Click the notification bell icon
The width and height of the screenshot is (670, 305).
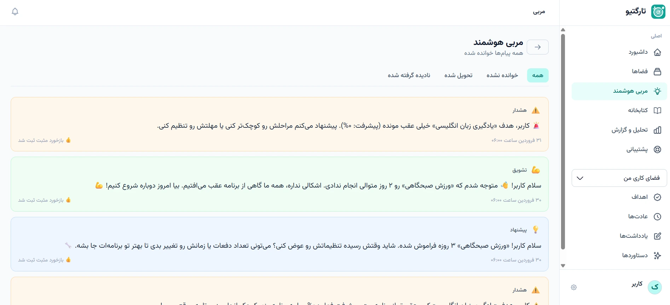click(15, 12)
